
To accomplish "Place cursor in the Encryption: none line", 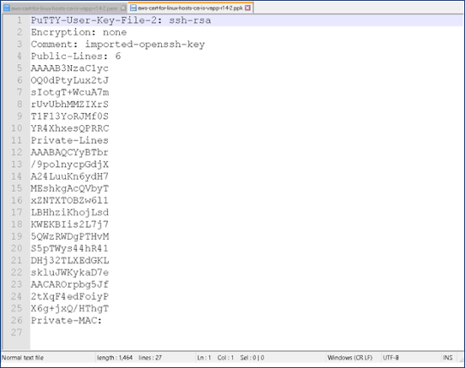I will pos(78,32).
